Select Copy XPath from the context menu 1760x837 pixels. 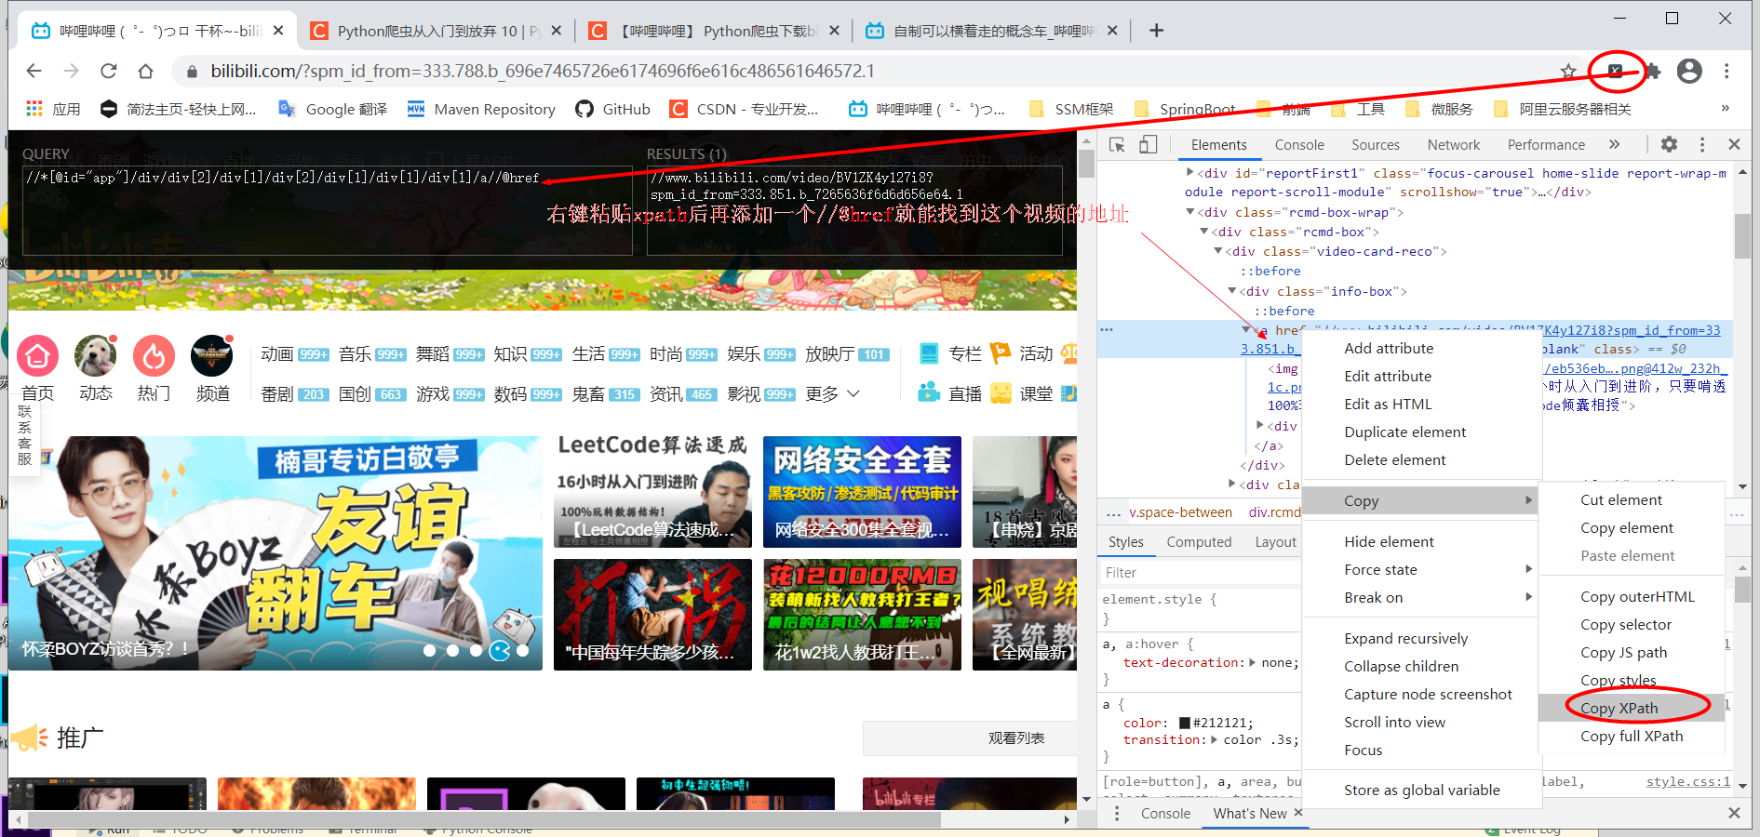(1619, 708)
